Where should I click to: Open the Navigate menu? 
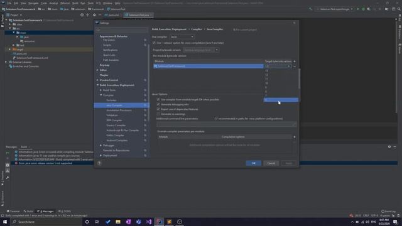[x=33, y=3]
